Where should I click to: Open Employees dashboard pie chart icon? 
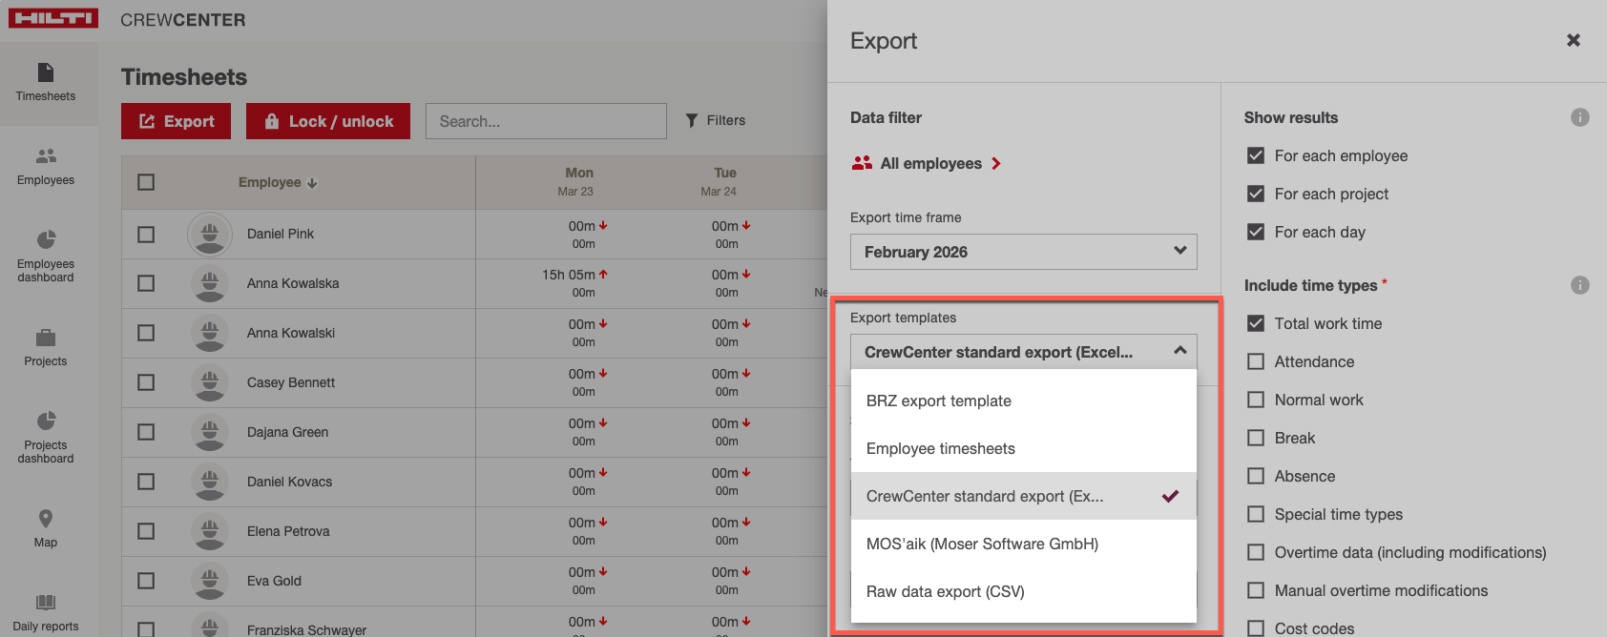[46, 239]
